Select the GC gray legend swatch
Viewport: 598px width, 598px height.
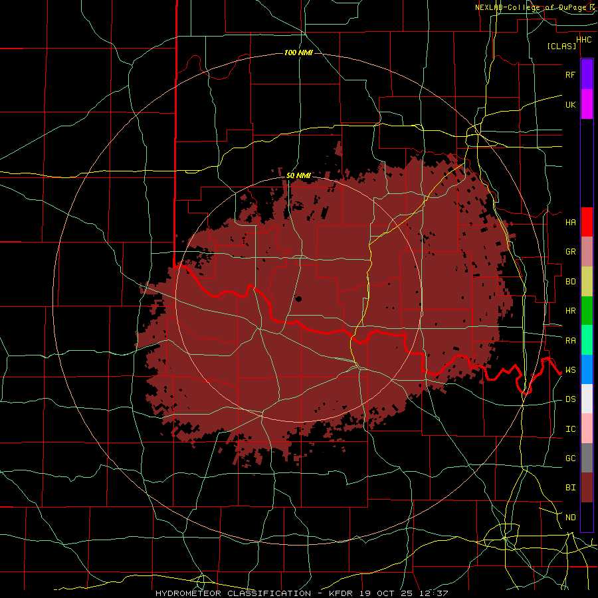(x=587, y=458)
